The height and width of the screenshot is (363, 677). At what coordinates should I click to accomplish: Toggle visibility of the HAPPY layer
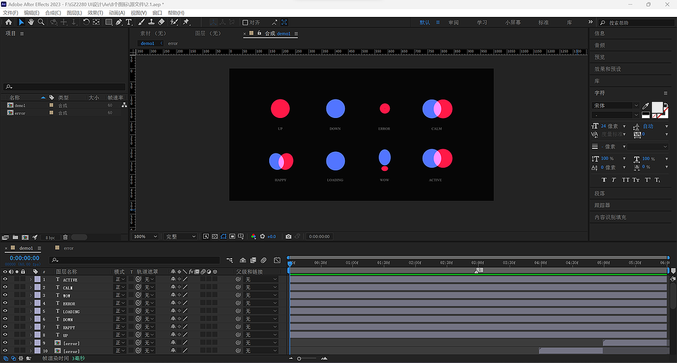5,327
